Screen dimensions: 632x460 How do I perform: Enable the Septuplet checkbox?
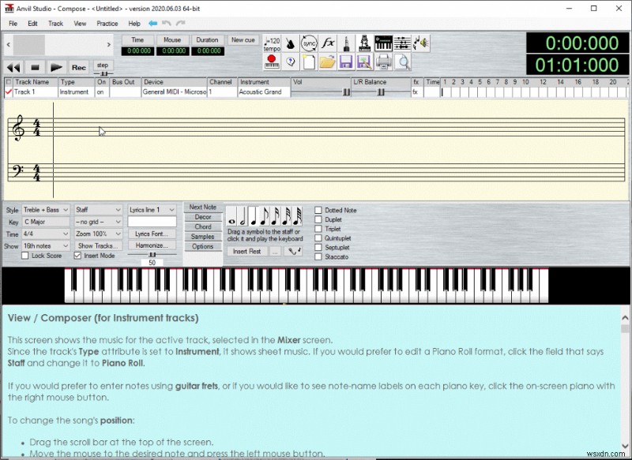click(x=318, y=247)
